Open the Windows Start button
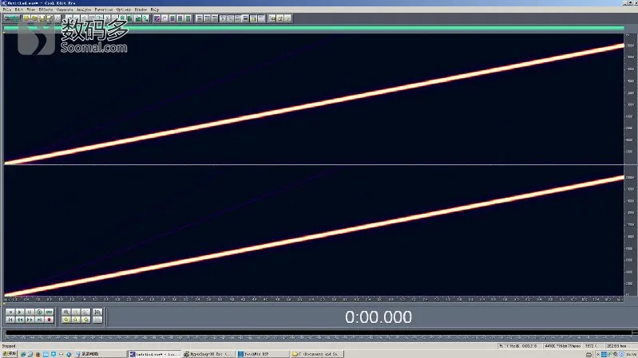Viewport: 638px width, 358px height. [9, 354]
